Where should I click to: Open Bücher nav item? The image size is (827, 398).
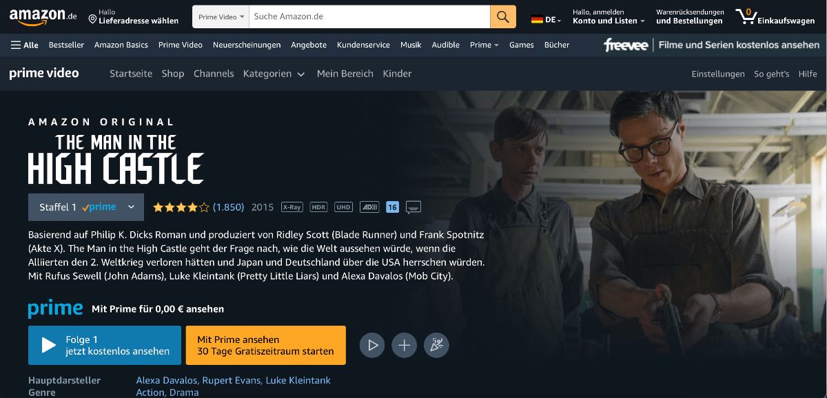tap(557, 45)
